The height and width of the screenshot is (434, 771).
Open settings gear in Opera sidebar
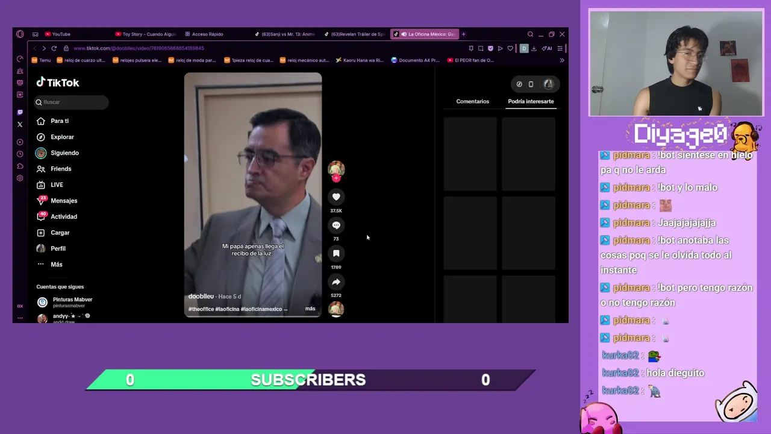coord(20,178)
